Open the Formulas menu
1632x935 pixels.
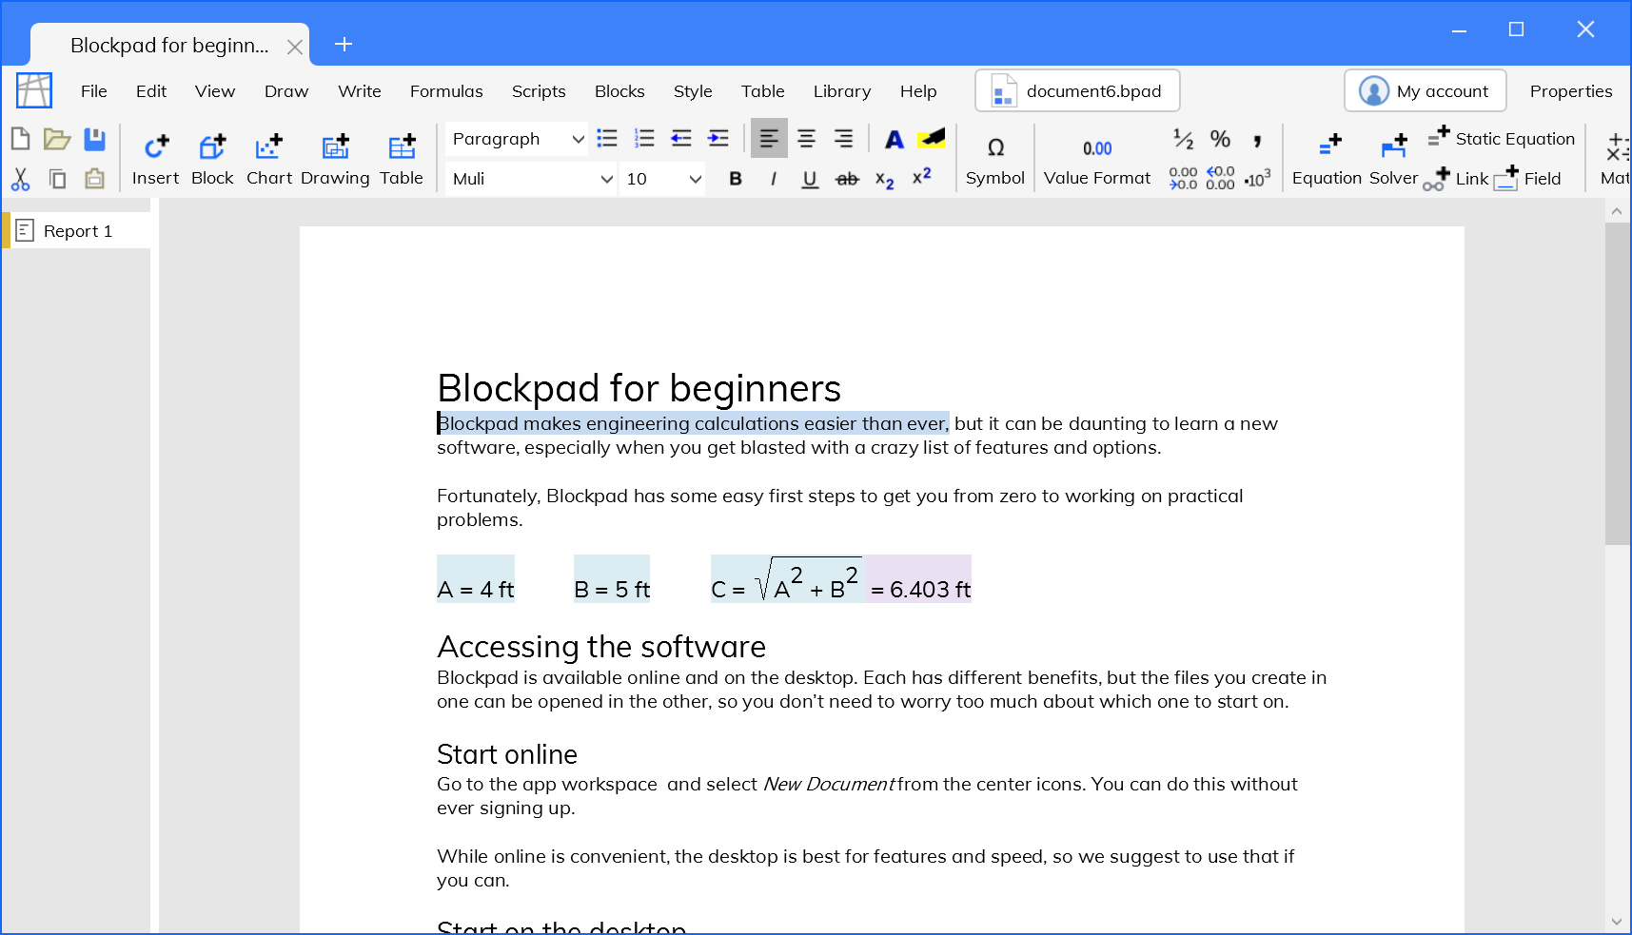point(446,91)
